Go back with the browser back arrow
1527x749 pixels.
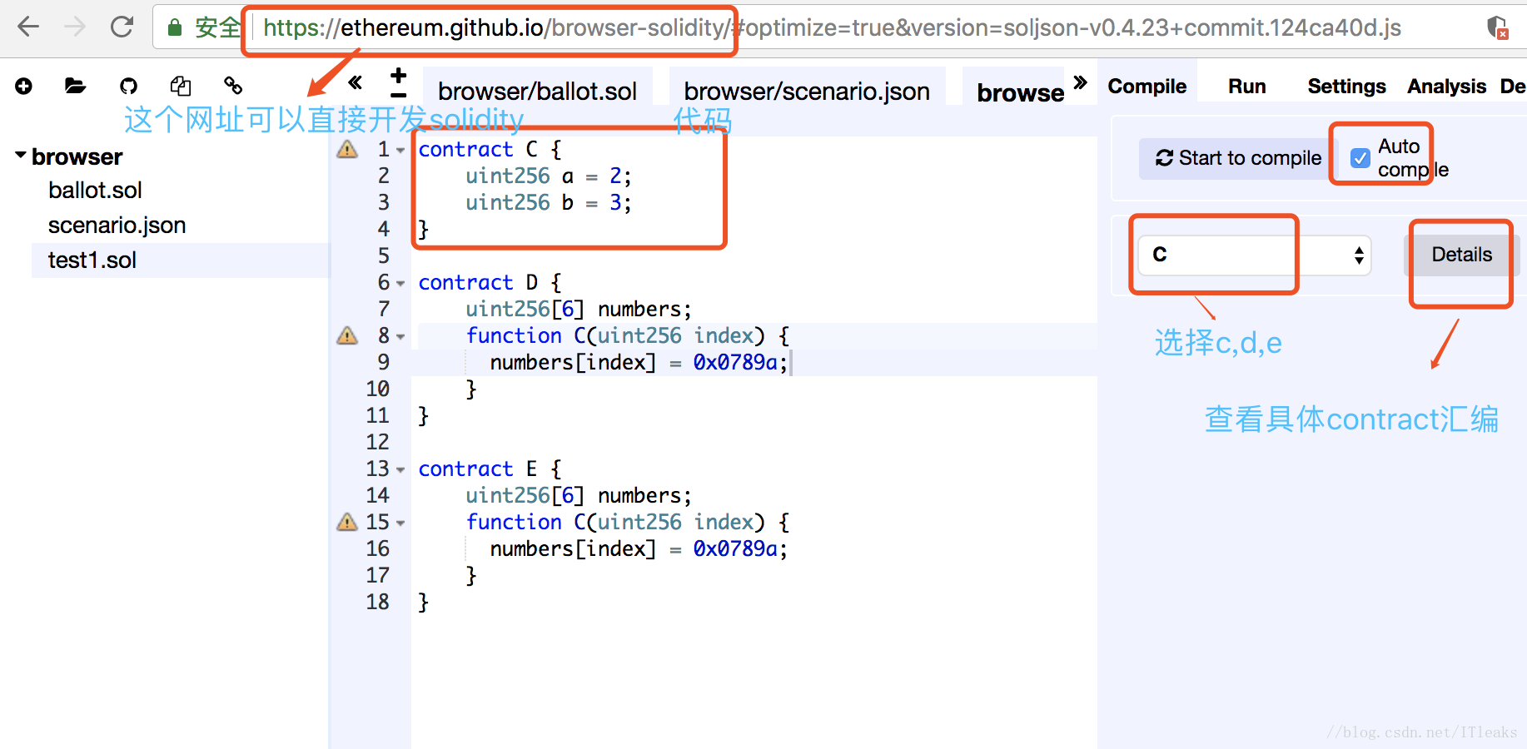click(x=28, y=27)
